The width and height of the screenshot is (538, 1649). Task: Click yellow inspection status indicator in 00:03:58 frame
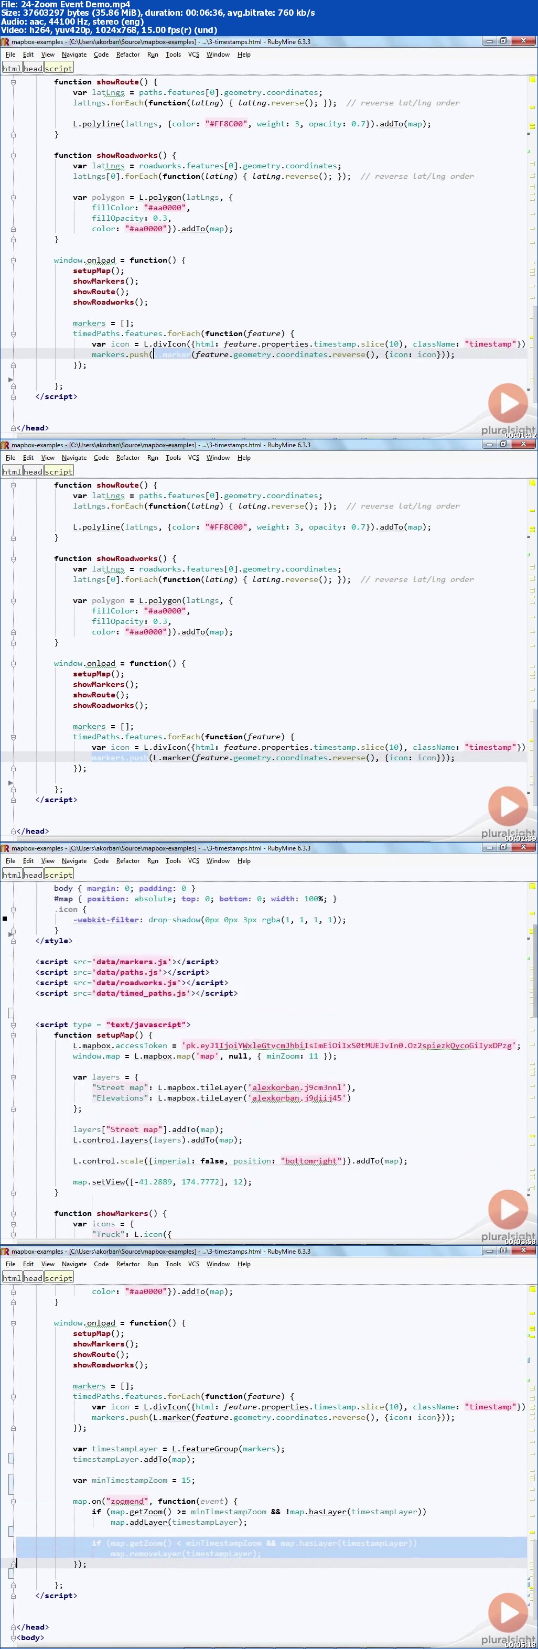(532, 887)
